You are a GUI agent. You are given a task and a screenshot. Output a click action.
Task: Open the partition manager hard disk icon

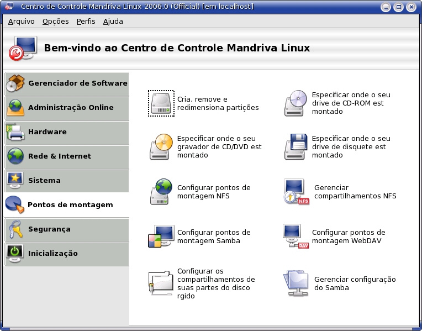click(x=161, y=103)
